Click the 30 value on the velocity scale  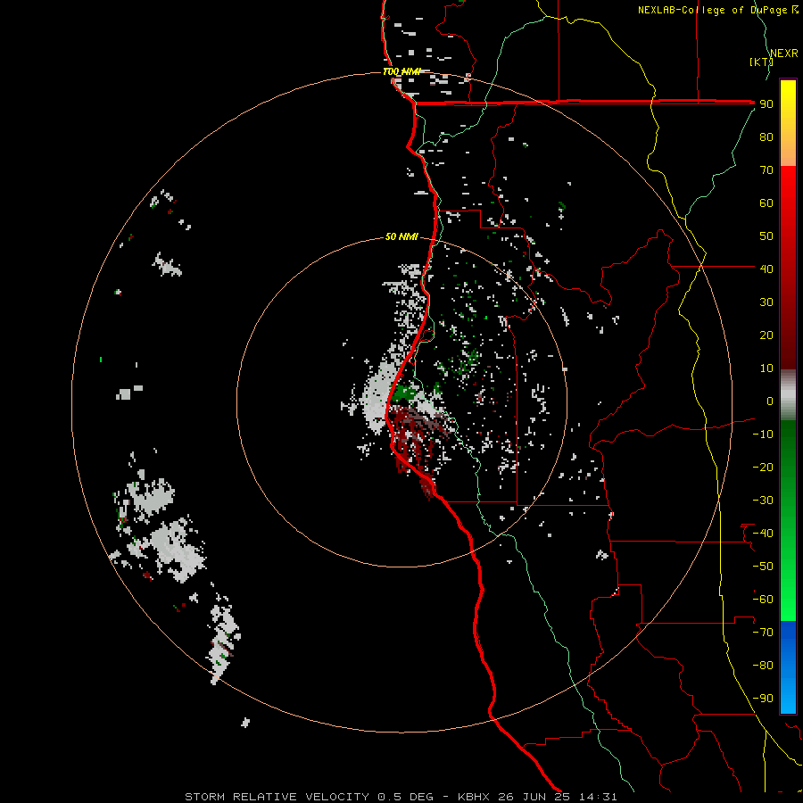tap(766, 302)
